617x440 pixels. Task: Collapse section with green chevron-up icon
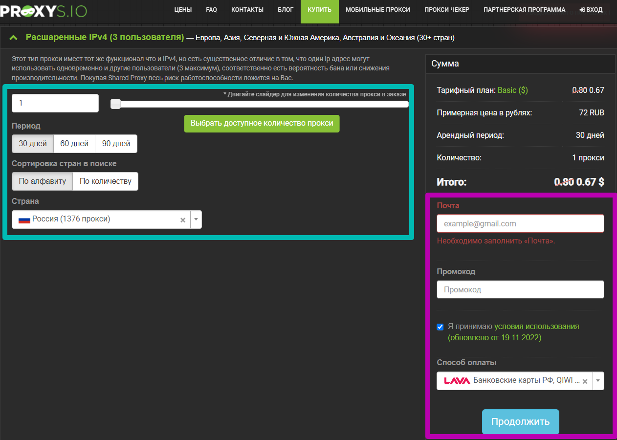tap(14, 38)
